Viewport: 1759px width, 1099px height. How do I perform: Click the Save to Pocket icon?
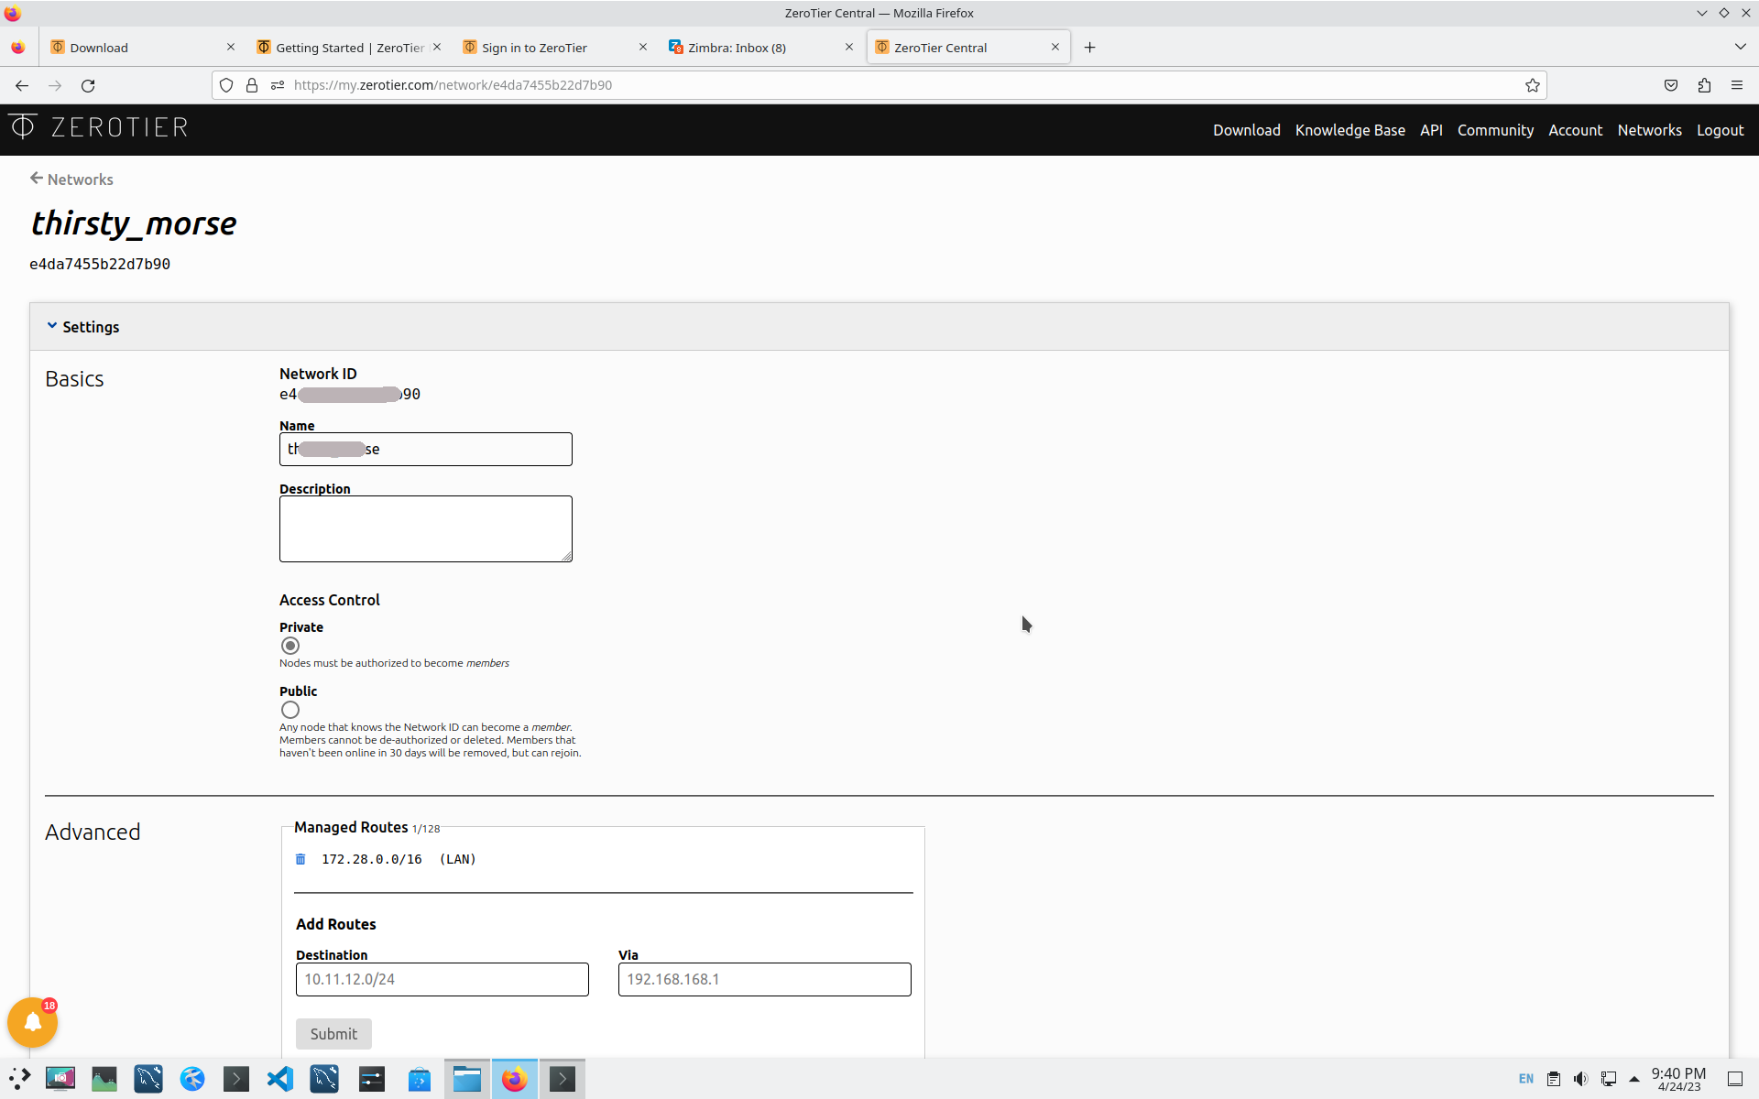pos(1671,85)
